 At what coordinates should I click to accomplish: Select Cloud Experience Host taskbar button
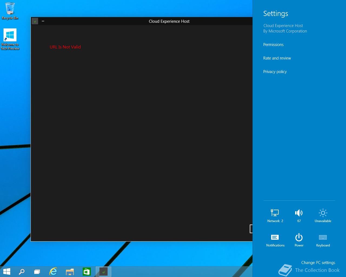click(x=104, y=272)
